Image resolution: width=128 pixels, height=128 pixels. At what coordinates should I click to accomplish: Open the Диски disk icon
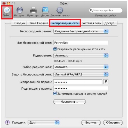pos(45,10)
